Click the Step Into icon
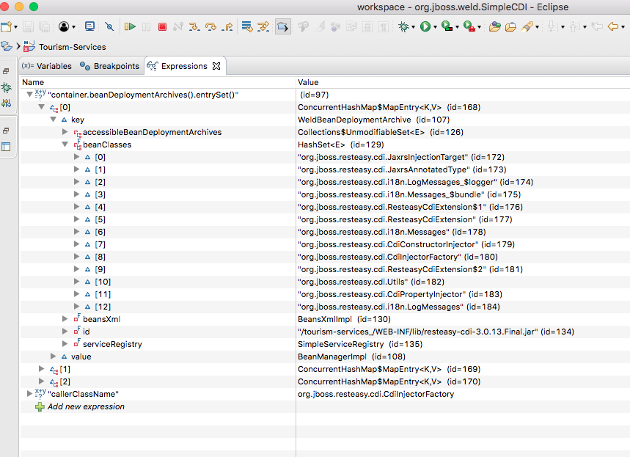630x457 pixels. (x=194, y=27)
